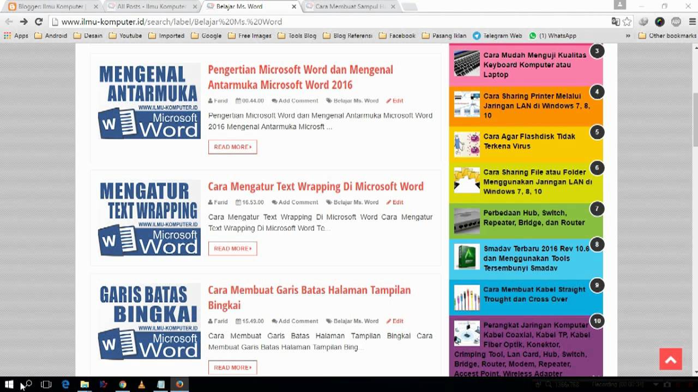Click the translate page icon in address bar
The width and height of the screenshot is (698, 392).
click(616, 22)
